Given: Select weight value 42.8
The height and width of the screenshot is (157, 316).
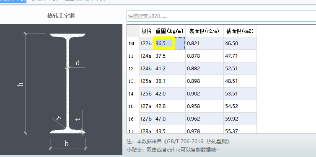Looking at the screenshot, I should (x=170, y=106).
